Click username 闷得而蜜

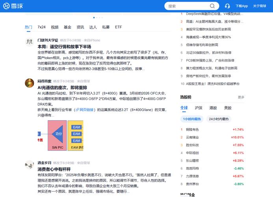pyautogui.click(x=45, y=81)
